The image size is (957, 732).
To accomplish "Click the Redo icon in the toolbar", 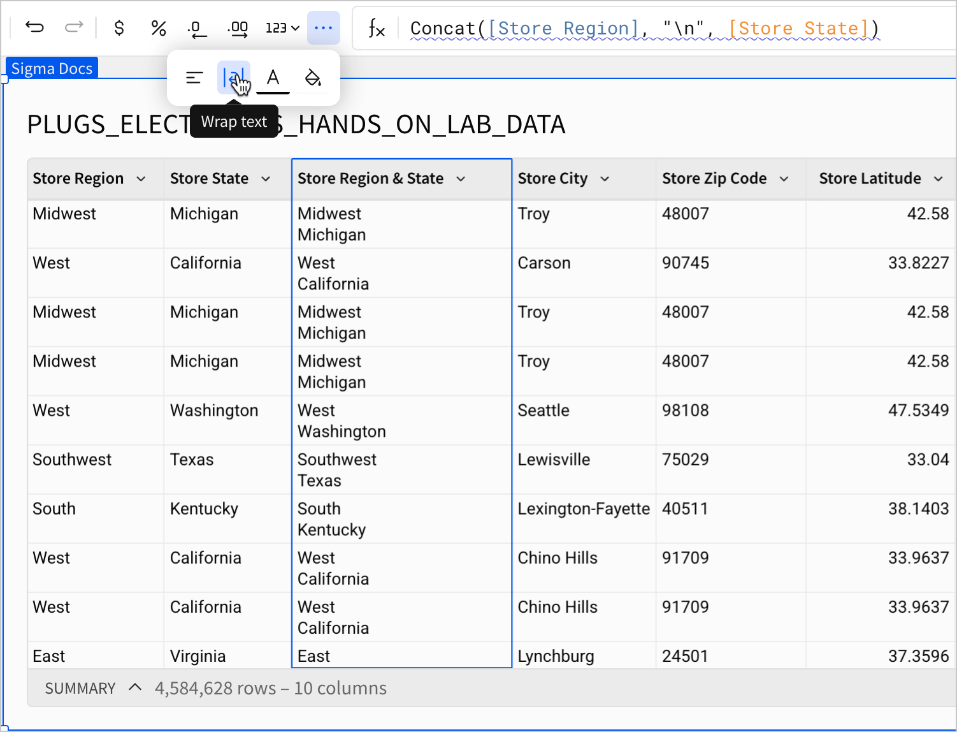I will pos(74,27).
